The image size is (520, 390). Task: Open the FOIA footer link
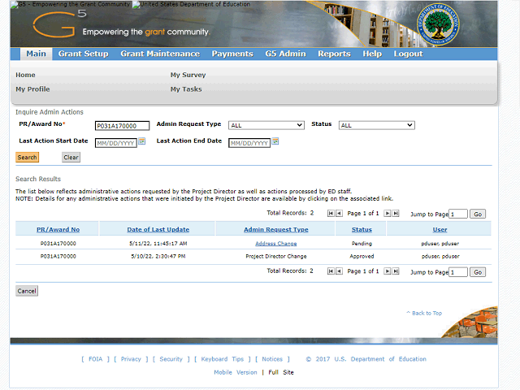tap(96, 359)
